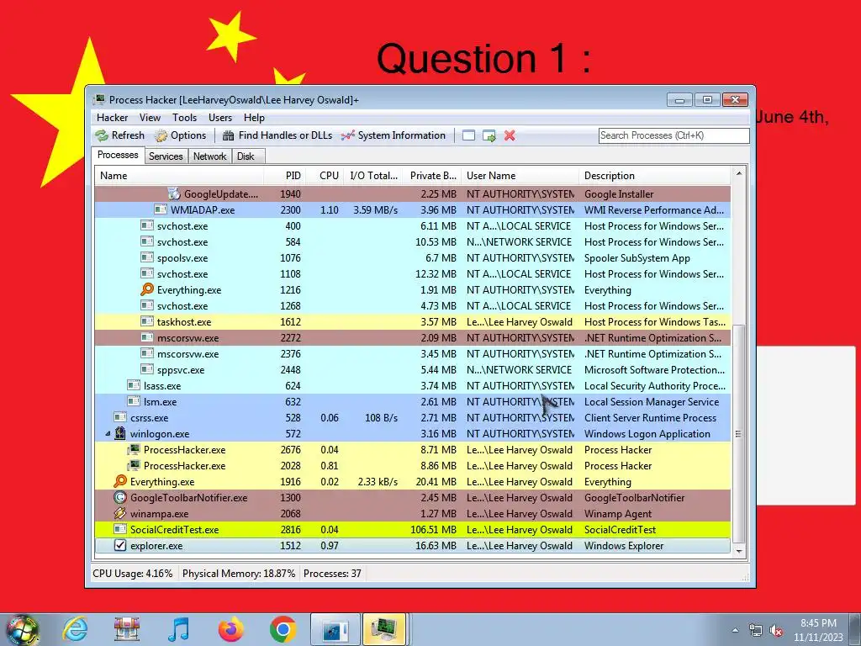Sort by the I/O Total column header

pyautogui.click(x=372, y=176)
